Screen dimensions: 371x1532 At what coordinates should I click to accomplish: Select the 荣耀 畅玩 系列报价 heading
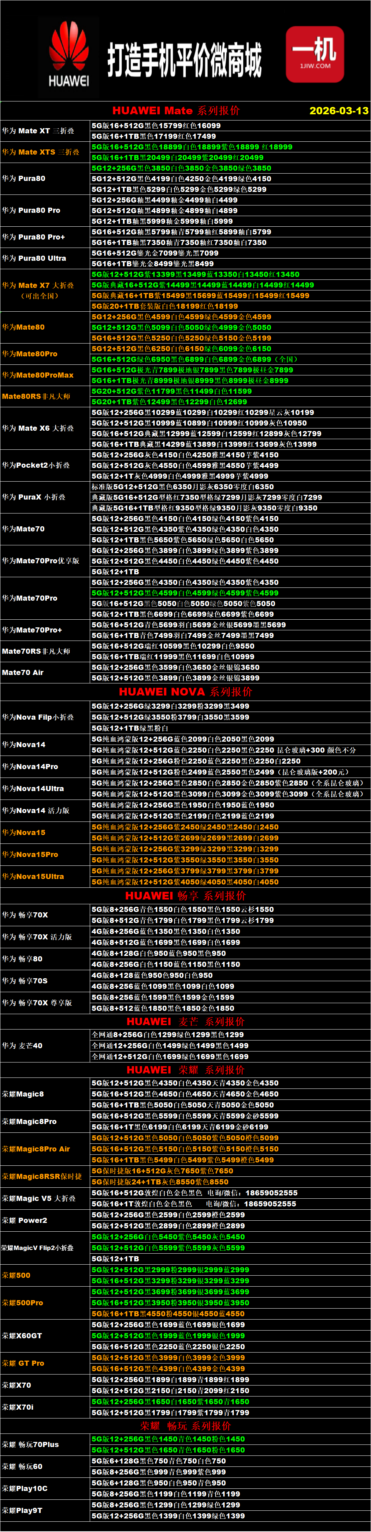point(185,1426)
